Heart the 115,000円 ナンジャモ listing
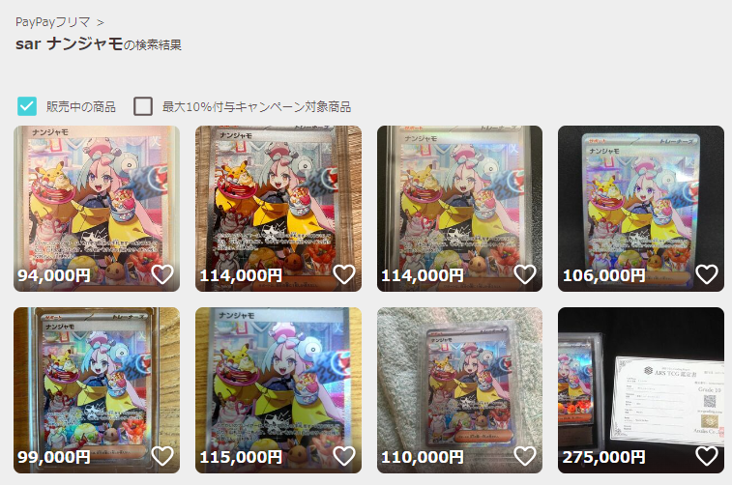732x485 pixels. (x=344, y=456)
